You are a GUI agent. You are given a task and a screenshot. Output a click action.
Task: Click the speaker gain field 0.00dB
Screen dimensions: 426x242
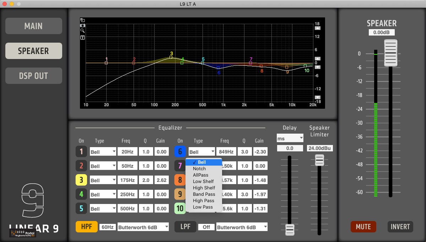coord(382,32)
